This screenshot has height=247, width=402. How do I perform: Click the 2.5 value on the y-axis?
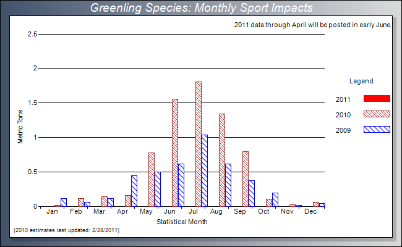[33, 34]
